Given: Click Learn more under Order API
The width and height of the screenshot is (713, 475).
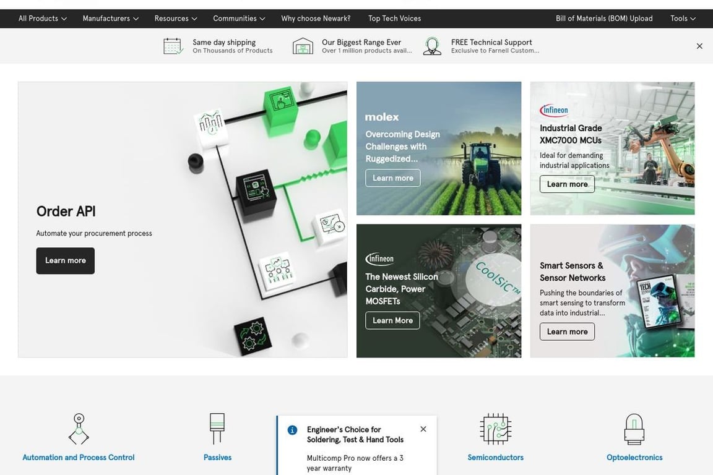Looking at the screenshot, I should tap(66, 260).
